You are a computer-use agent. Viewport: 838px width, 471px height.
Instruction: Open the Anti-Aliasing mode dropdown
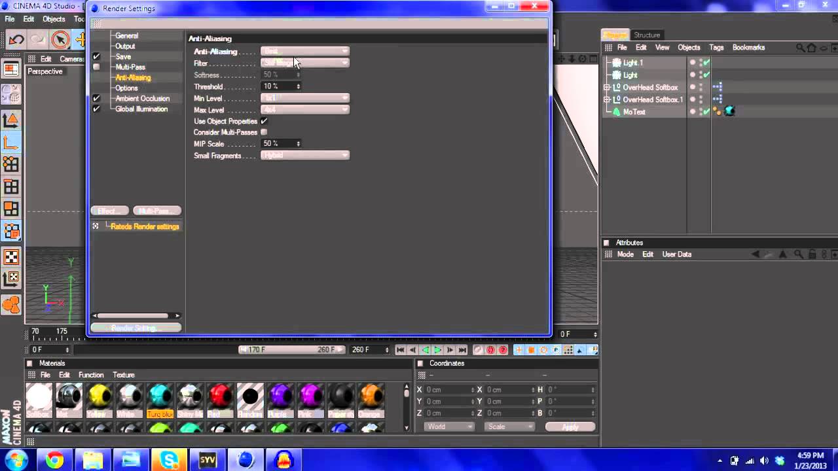[305, 51]
